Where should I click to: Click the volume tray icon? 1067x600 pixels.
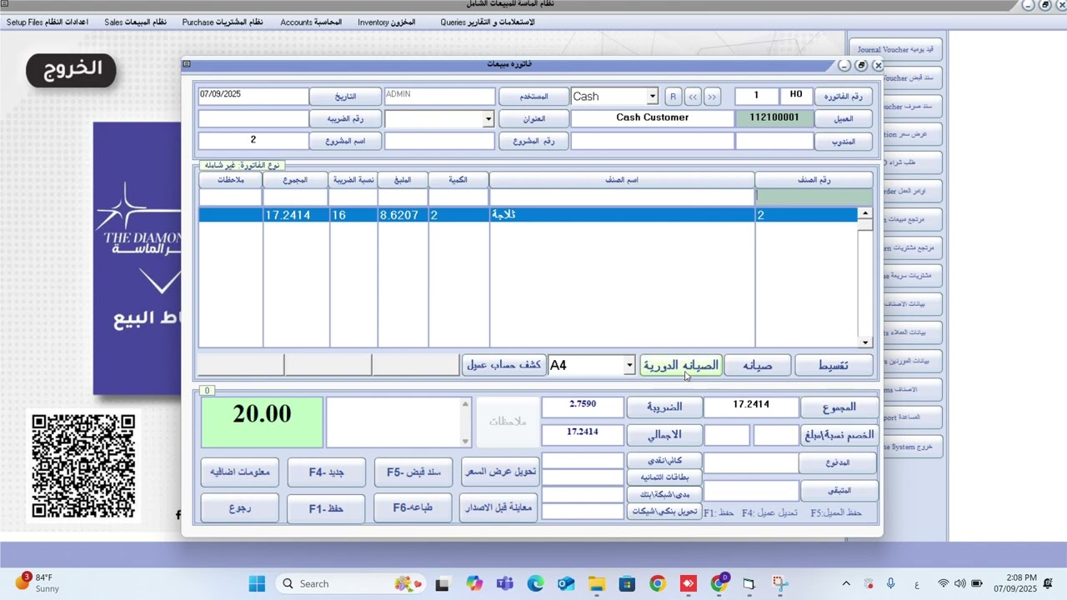pyautogui.click(x=959, y=583)
